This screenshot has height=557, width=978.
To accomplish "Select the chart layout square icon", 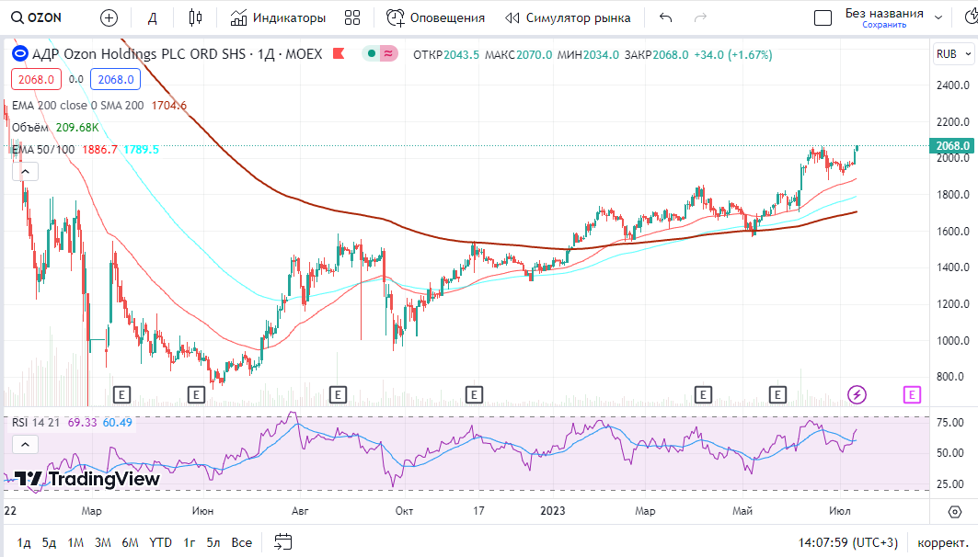I will point(823,18).
